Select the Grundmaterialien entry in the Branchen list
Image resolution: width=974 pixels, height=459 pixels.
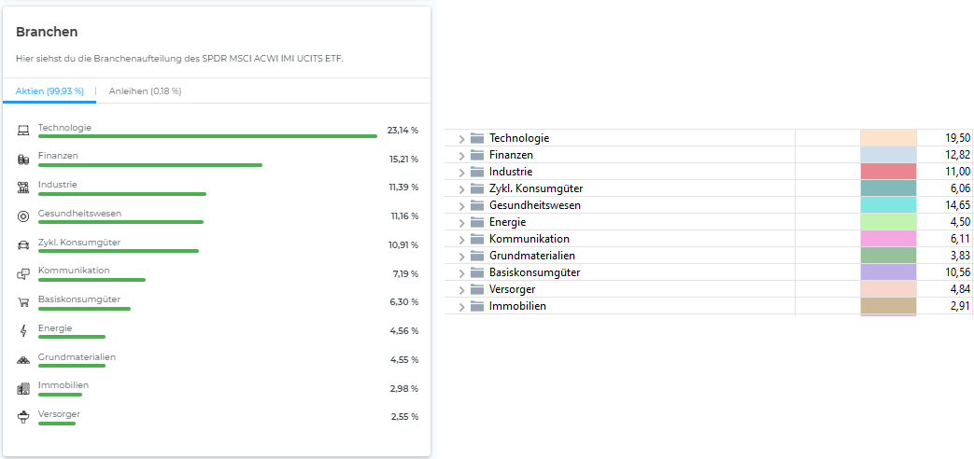[77, 356]
